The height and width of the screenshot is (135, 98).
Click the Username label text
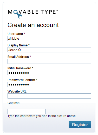pyautogui.click(x=15, y=34)
